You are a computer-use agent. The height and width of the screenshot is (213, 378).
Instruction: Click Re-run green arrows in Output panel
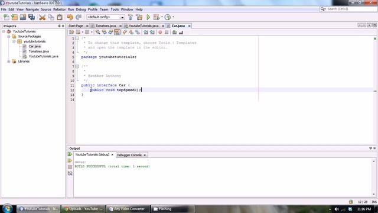70,154
